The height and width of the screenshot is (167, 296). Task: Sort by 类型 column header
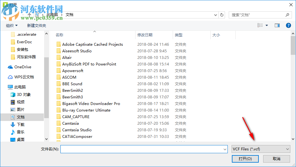click(179, 35)
